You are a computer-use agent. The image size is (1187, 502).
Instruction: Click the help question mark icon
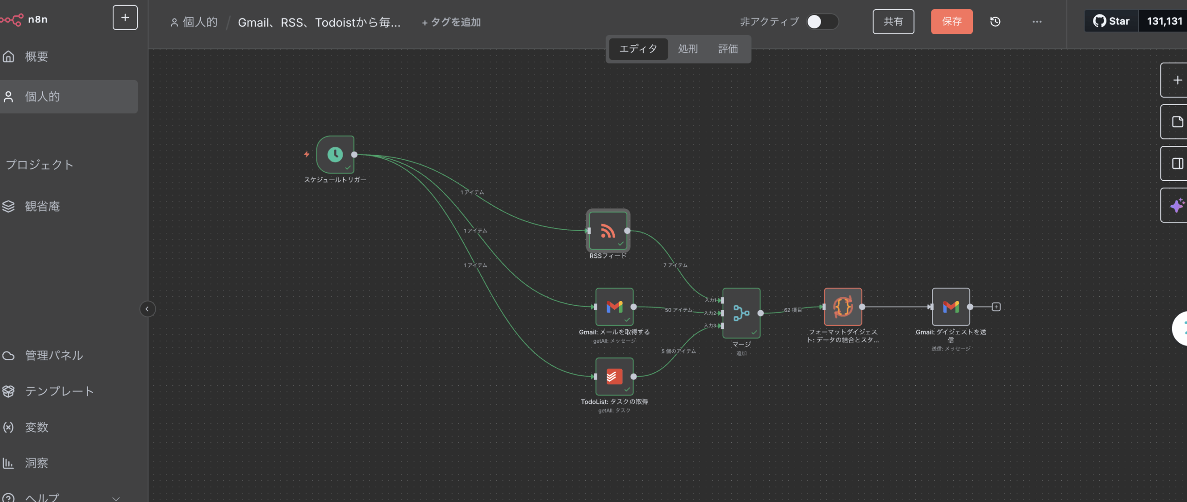click(x=8, y=498)
